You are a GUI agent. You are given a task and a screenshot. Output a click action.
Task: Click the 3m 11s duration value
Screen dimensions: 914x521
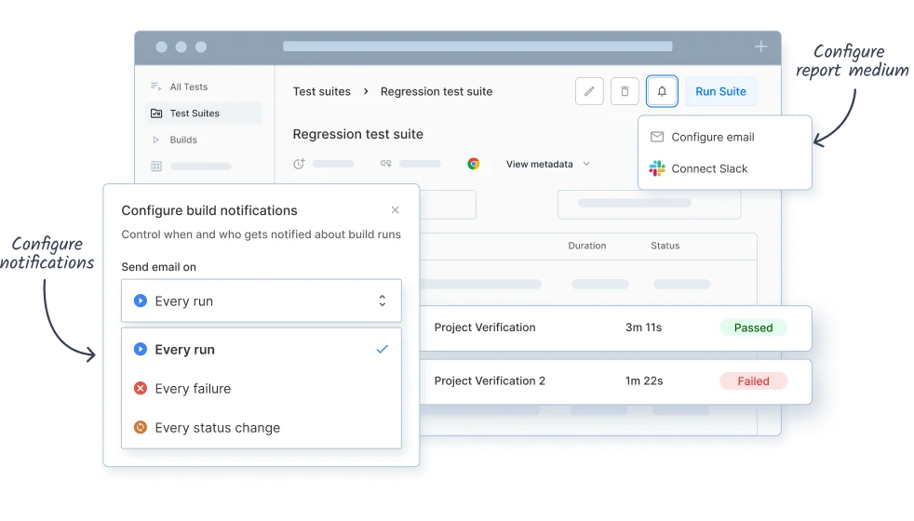pos(643,327)
